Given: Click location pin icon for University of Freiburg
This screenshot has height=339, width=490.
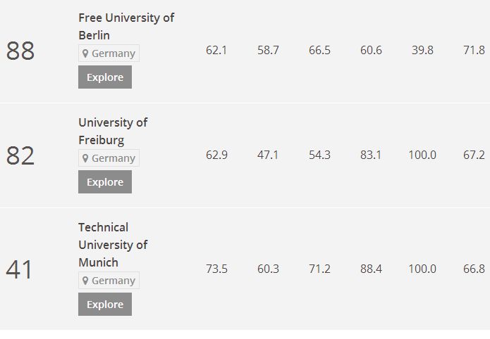Looking at the screenshot, I should (x=85, y=158).
